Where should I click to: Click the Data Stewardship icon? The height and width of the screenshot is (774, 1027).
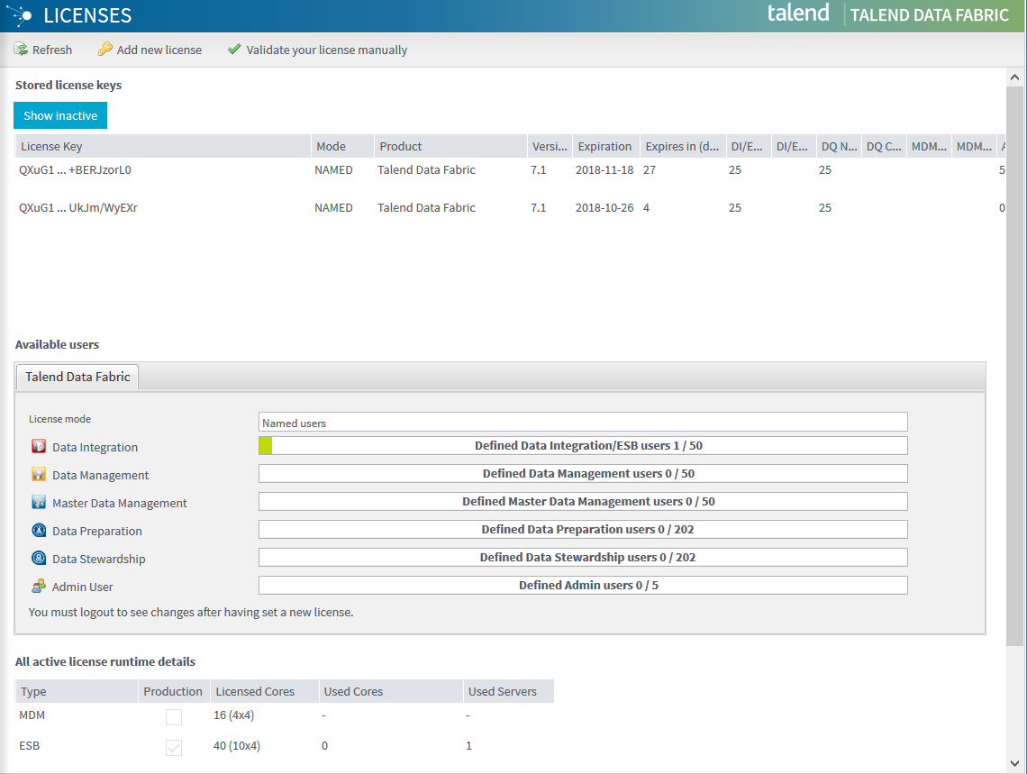39,559
